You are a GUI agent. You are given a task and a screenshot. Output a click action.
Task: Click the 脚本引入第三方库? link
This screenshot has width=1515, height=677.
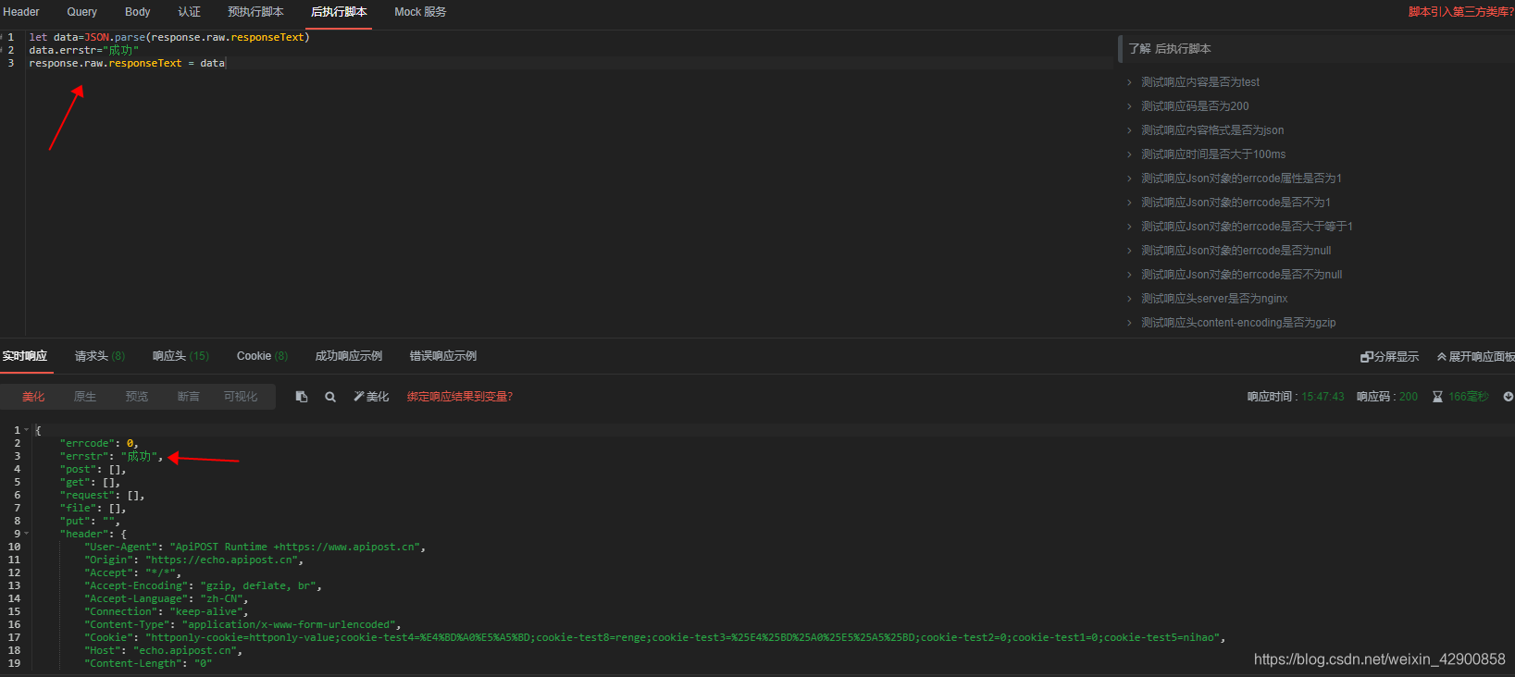tap(1461, 12)
